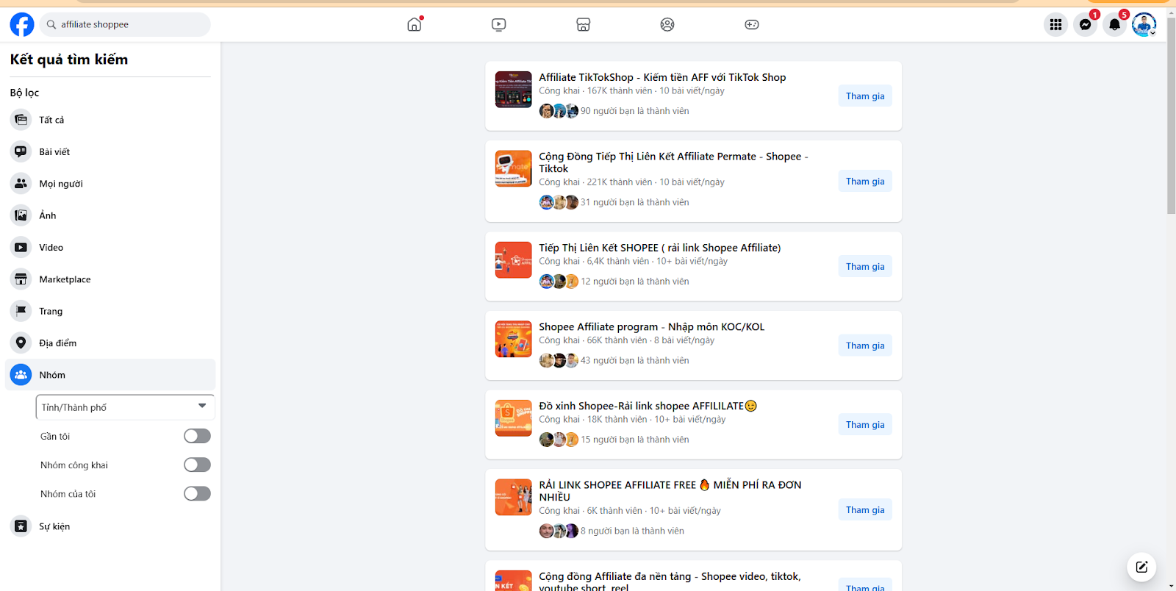Click Tiếp Thị Liên Kết SHOPEE thumbnail
Screen dimensions: 1176x591
(513, 260)
